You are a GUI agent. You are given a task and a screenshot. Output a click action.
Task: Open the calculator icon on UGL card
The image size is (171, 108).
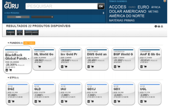pos(141,101)
